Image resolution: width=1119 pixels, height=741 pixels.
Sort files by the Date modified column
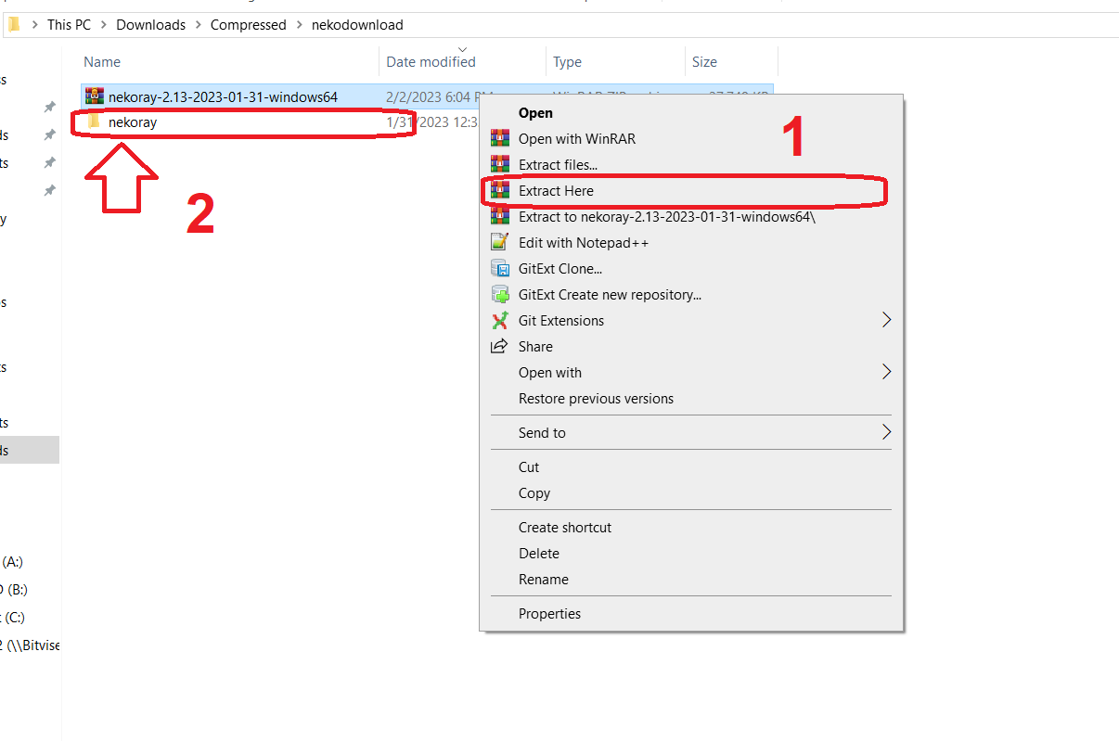click(431, 62)
